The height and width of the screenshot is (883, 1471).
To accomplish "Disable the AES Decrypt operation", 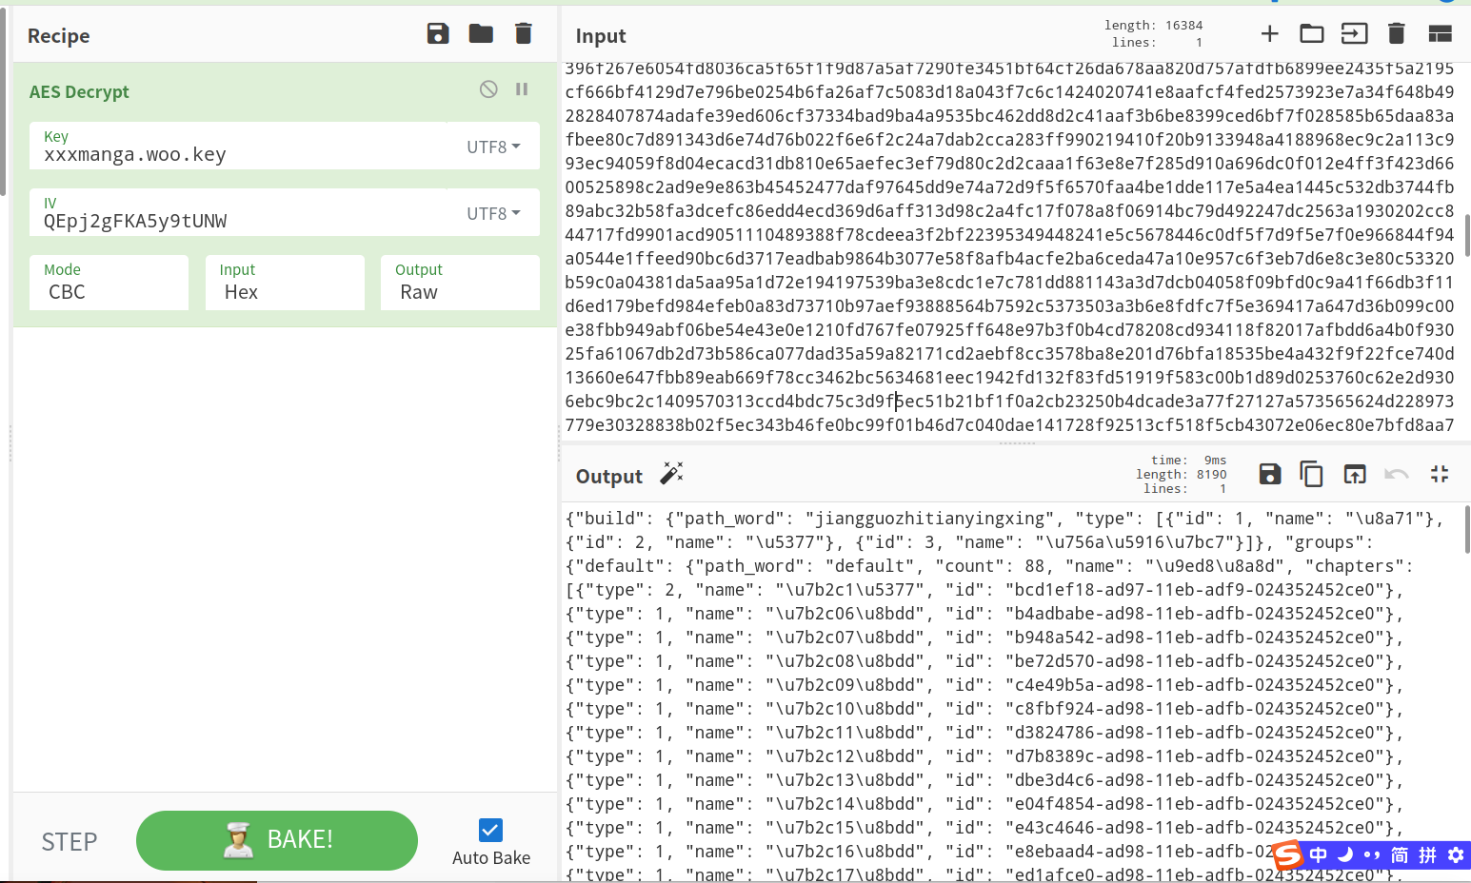I will point(488,89).
